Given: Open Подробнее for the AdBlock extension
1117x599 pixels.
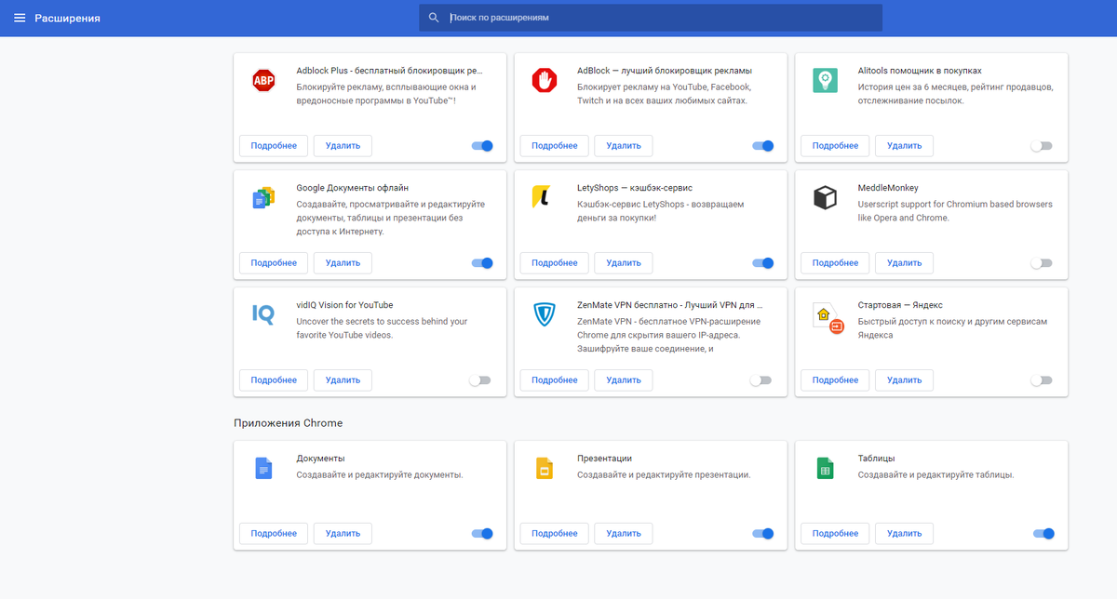Looking at the screenshot, I should [554, 146].
